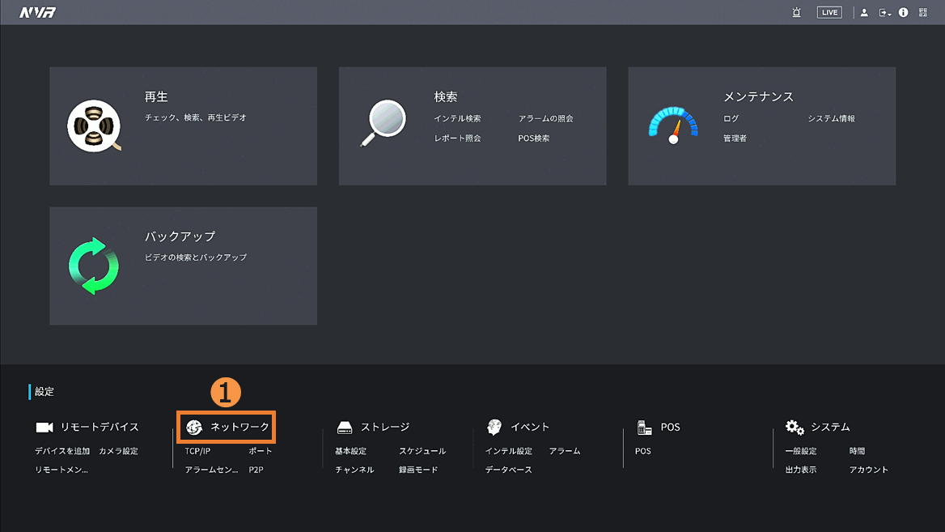945x532 pixels.
Task: Click the alarm siren icon in top bar
Action: [x=797, y=12]
